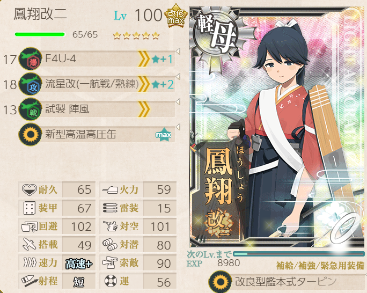The height and width of the screenshot is (293, 367).
Task: Click the 耐久 heart icon
Action: point(30,189)
